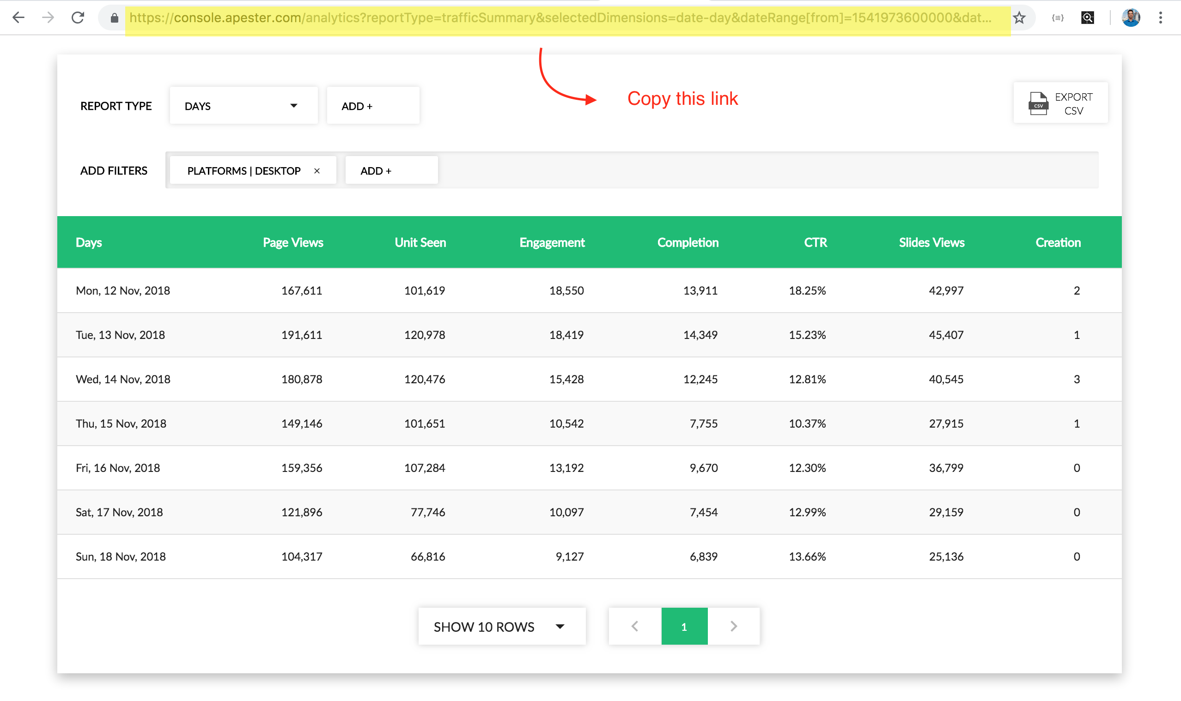Click engagement value 10,097

566,513
